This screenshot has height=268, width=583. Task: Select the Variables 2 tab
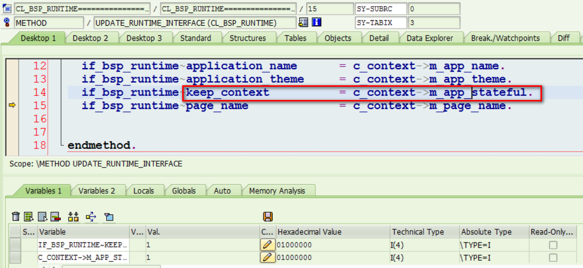click(97, 191)
